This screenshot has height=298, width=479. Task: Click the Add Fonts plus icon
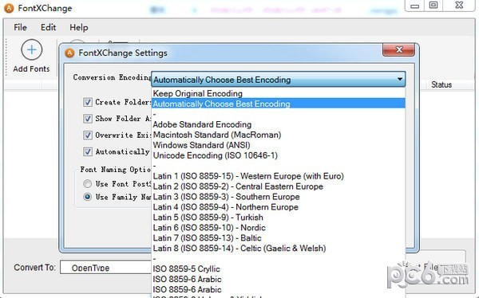click(31, 49)
